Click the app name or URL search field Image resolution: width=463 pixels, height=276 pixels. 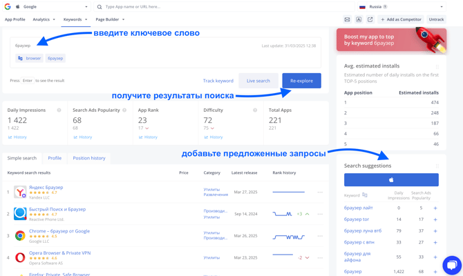(x=228, y=7)
